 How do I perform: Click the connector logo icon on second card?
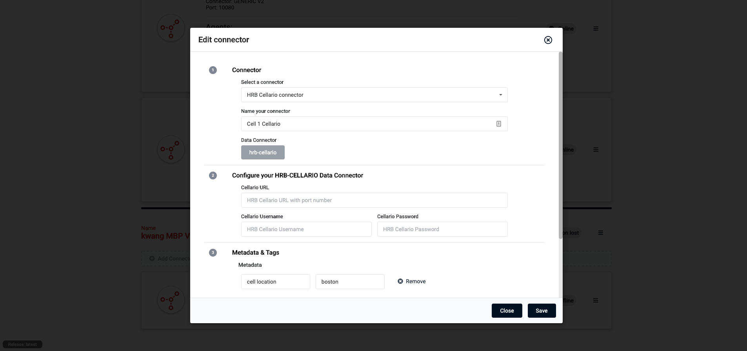(171, 149)
